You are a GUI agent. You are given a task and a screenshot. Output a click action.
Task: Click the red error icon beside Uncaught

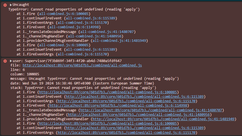[x=5, y=5]
